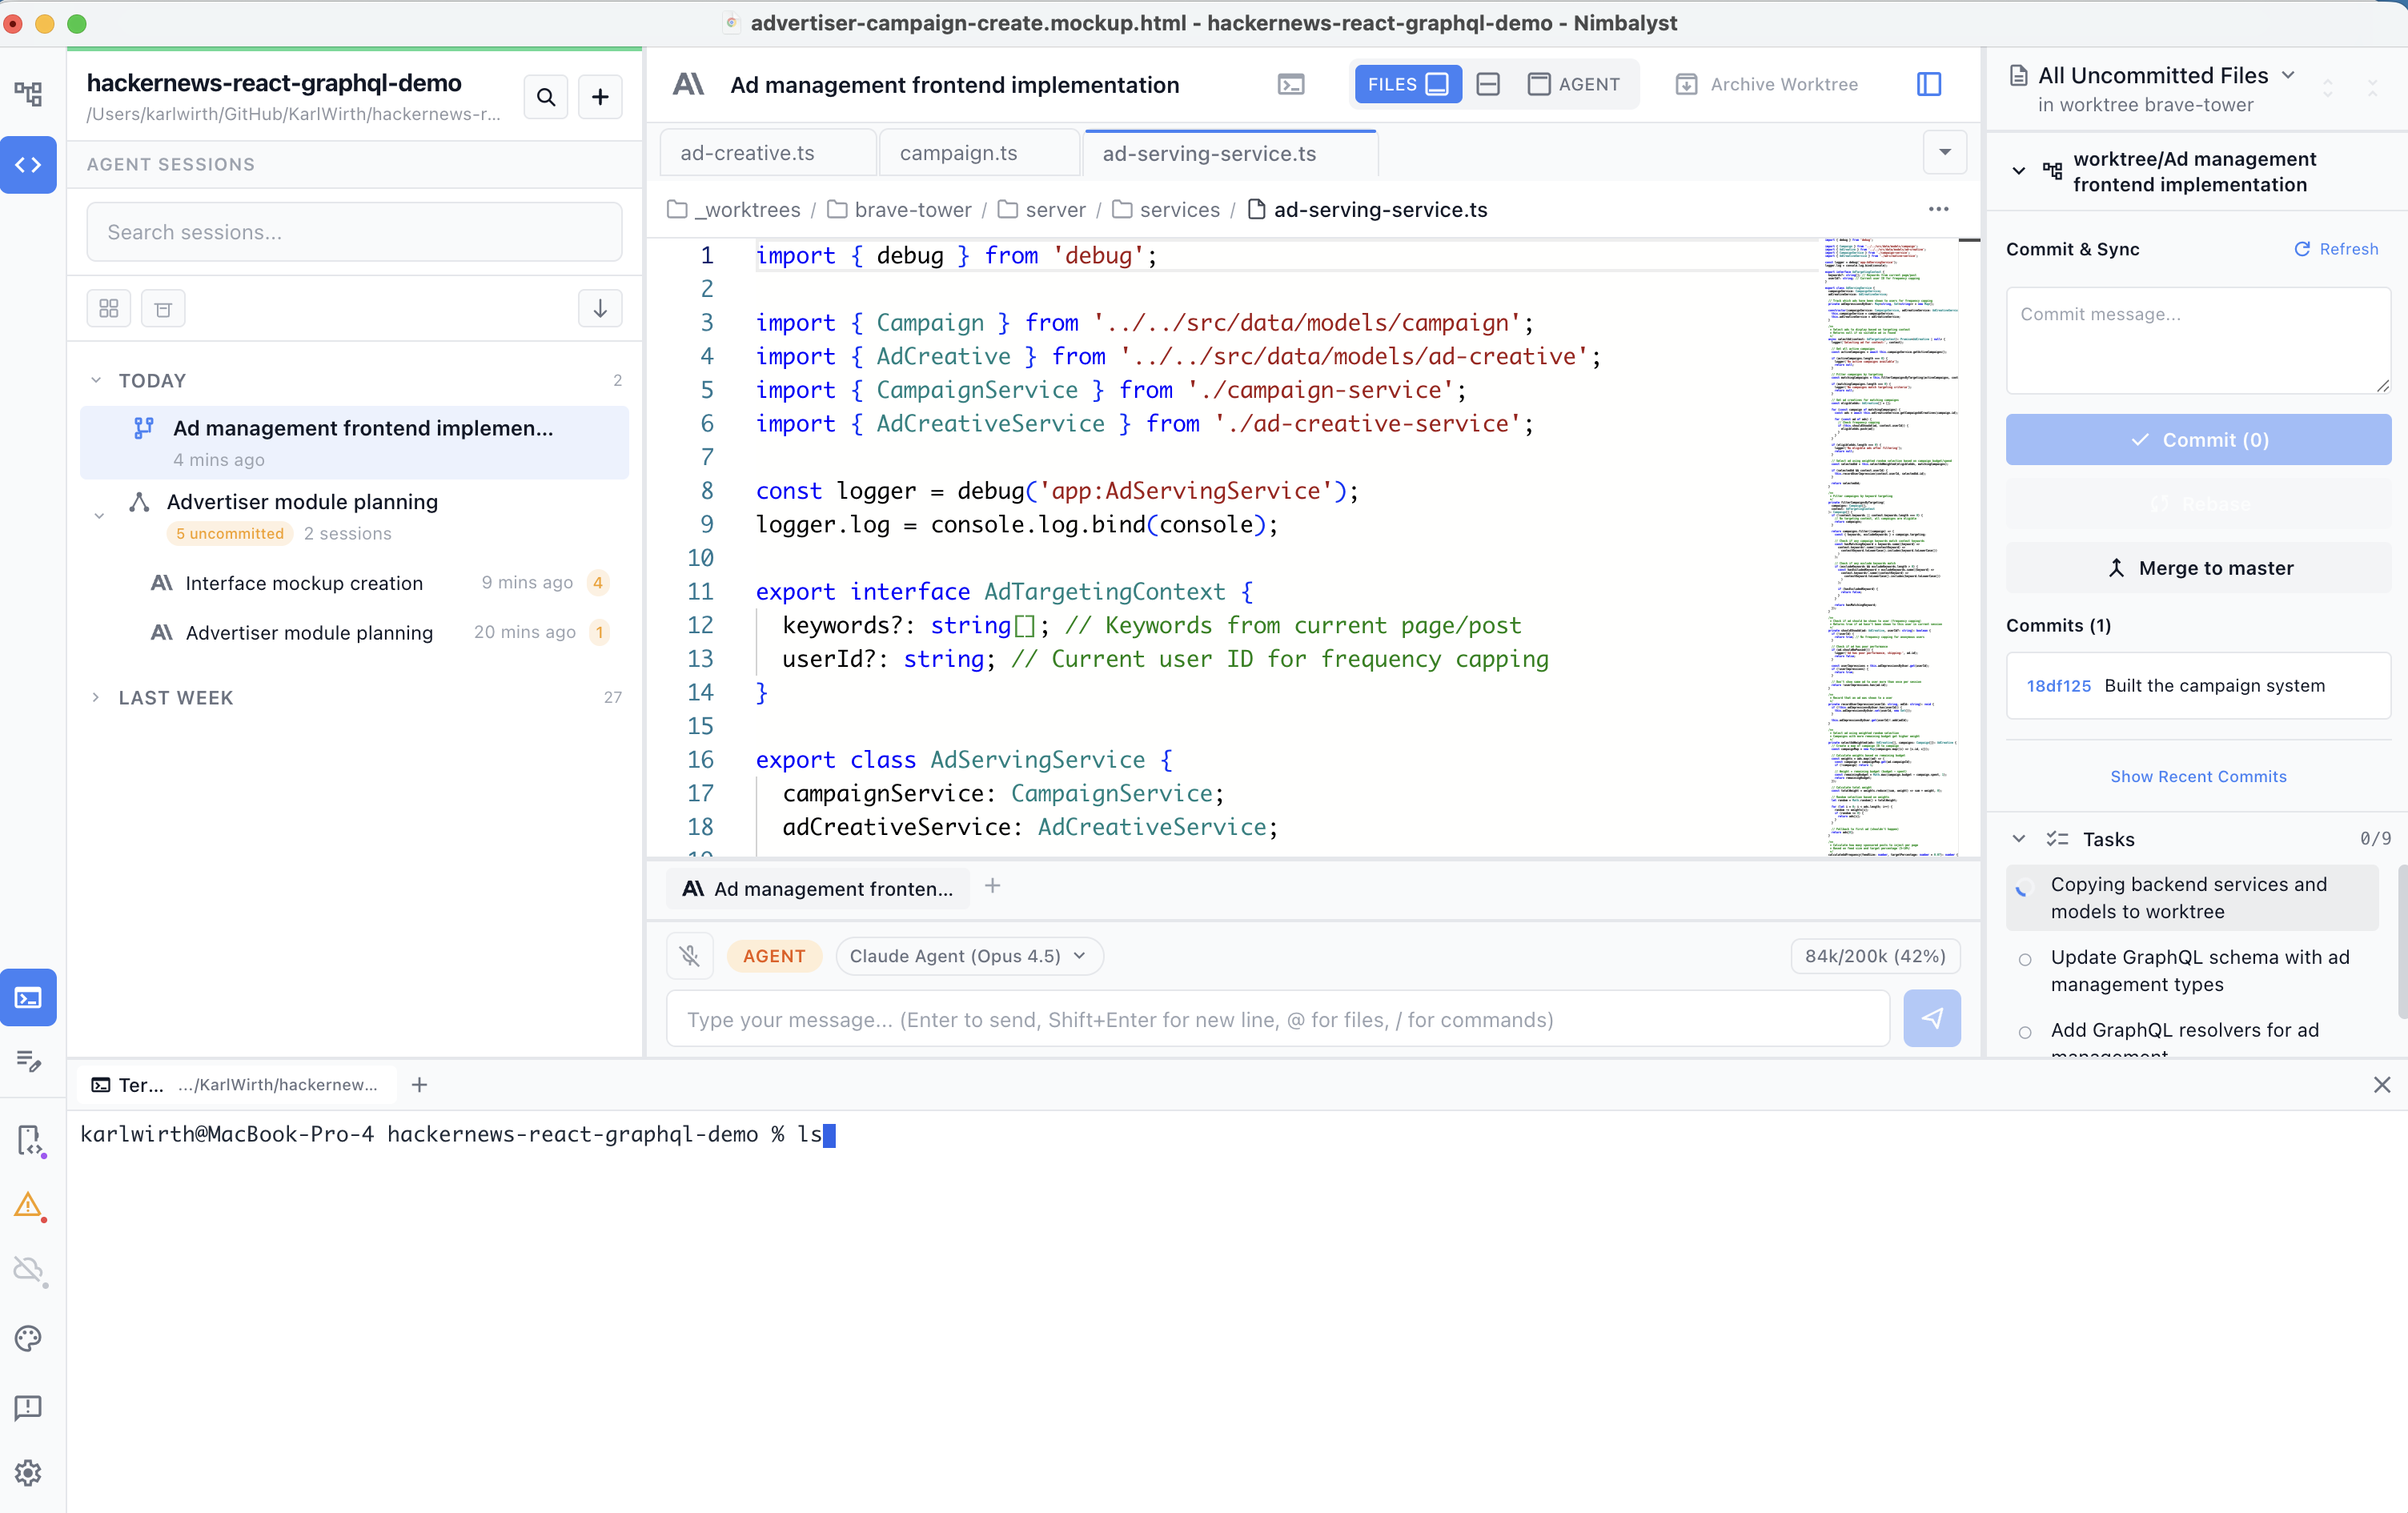Open the editor tabs overflow dropdown

point(1945,153)
